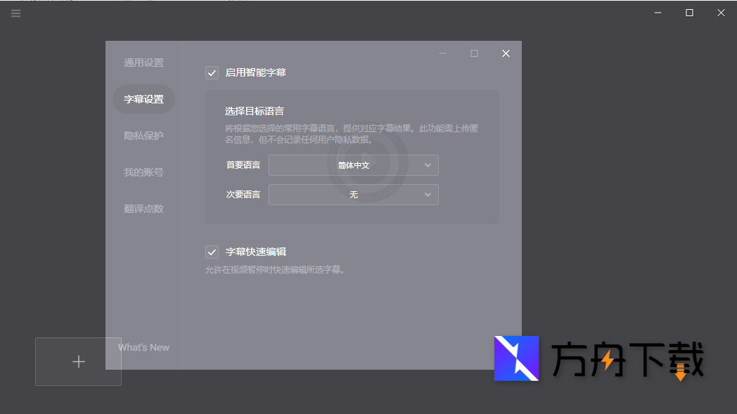Open the hamburger menu at top left
Screen dimensions: 737x414
pos(15,13)
